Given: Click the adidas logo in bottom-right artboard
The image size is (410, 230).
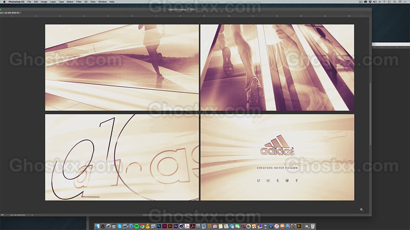Looking at the screenshot, I should click(x=277, y=145).
